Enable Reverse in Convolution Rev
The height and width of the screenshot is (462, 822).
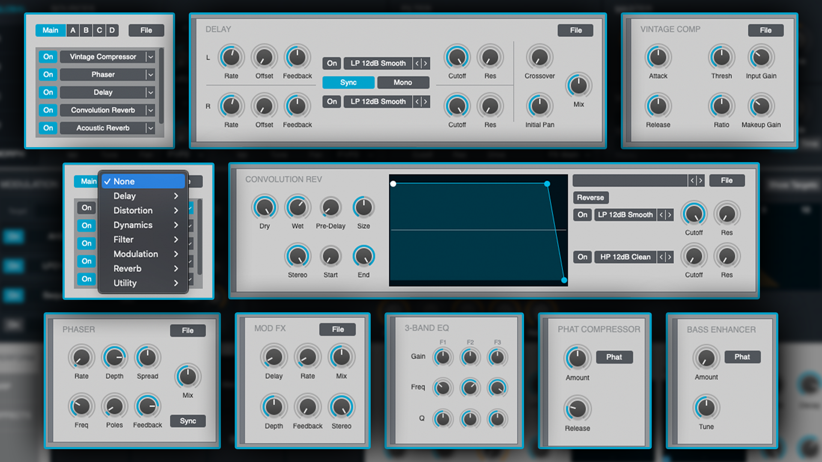pyautogui.click(x=590, y=198)
